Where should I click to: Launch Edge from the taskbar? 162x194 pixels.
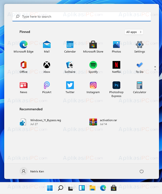pos(103,188)
